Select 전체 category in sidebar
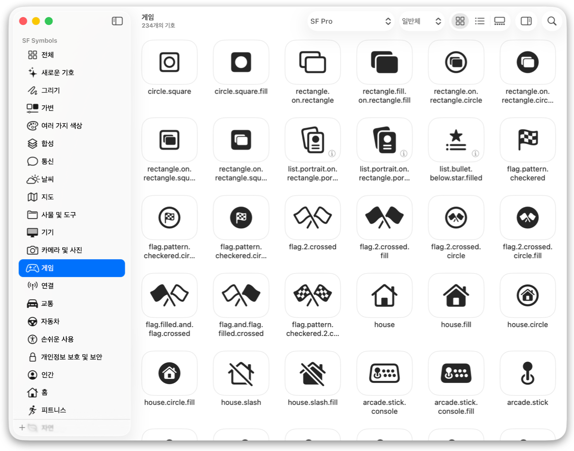This screenshot has height=451, width=574. [72, 55]
